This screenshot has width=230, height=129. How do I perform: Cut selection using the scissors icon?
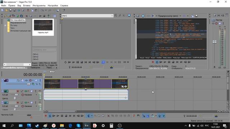click(28, 10)
